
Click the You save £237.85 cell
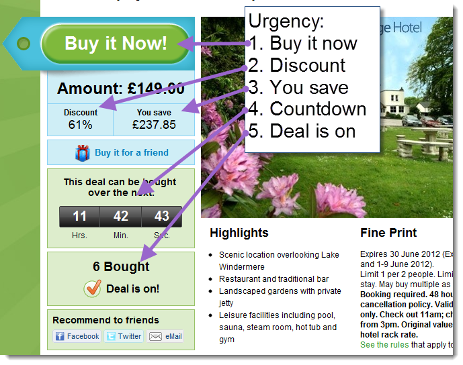pyautogui.click(x=154, y=119)
